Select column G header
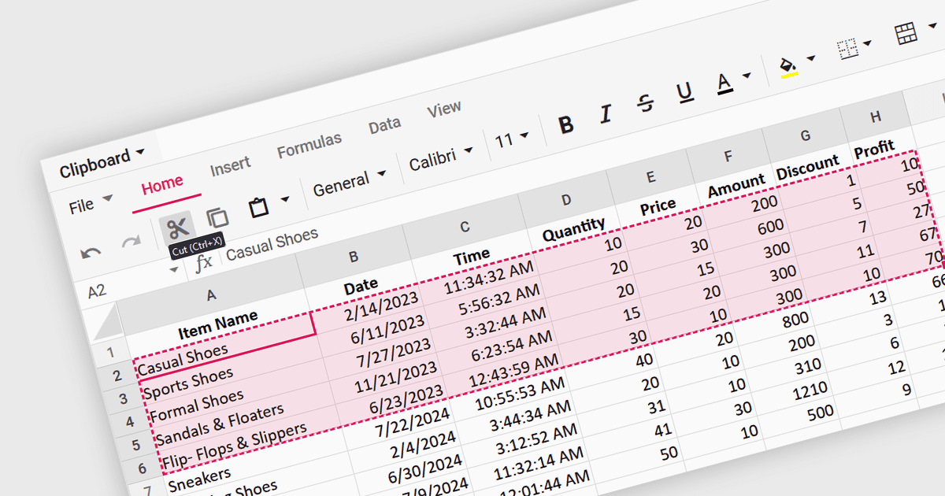945x496 pixels. (x=804, y=136)
